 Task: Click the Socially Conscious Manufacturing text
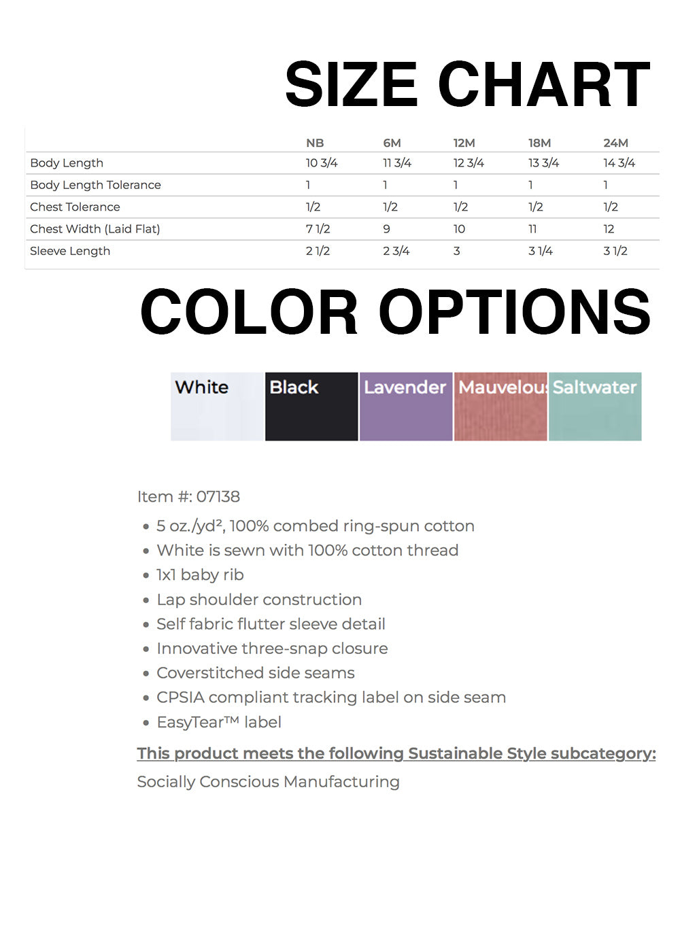(x=268, y=782)
